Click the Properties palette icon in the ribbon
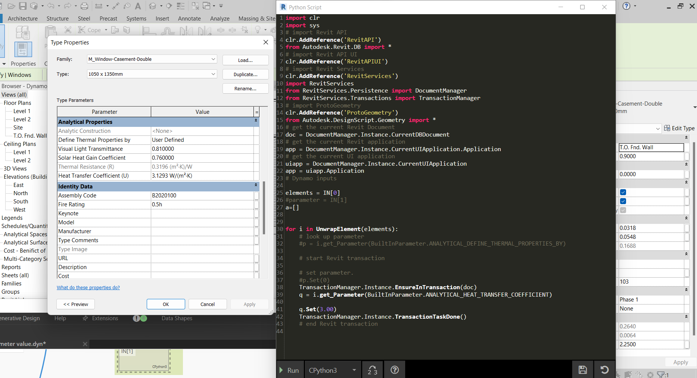Image resolution: width=697 pixels, height=378 pixels. click(23, 49)
